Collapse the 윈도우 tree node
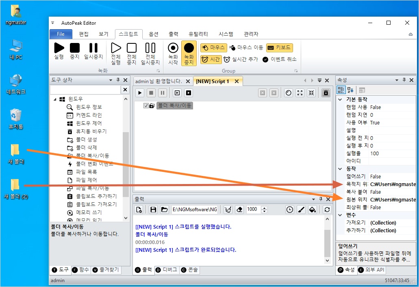The height and width of the screenshot is (287, 419). (55, 99)
